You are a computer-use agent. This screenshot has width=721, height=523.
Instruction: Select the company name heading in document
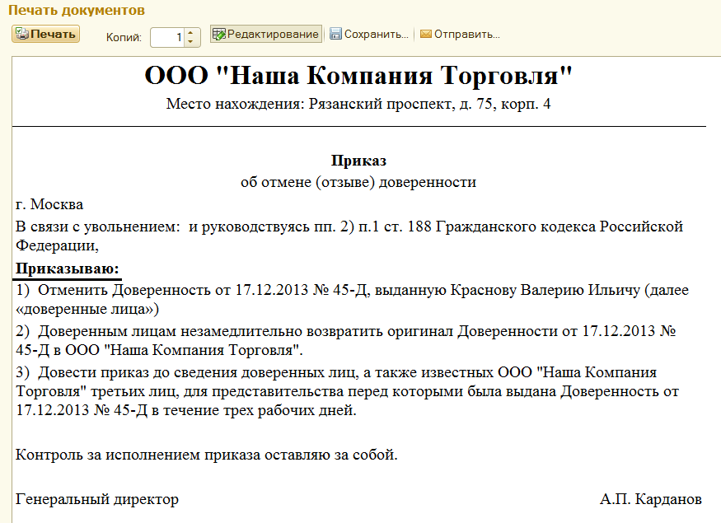click(358, 76)
